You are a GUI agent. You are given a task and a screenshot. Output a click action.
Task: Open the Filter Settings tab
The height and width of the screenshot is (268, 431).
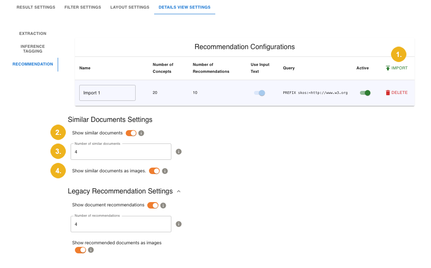click(83, 7)
